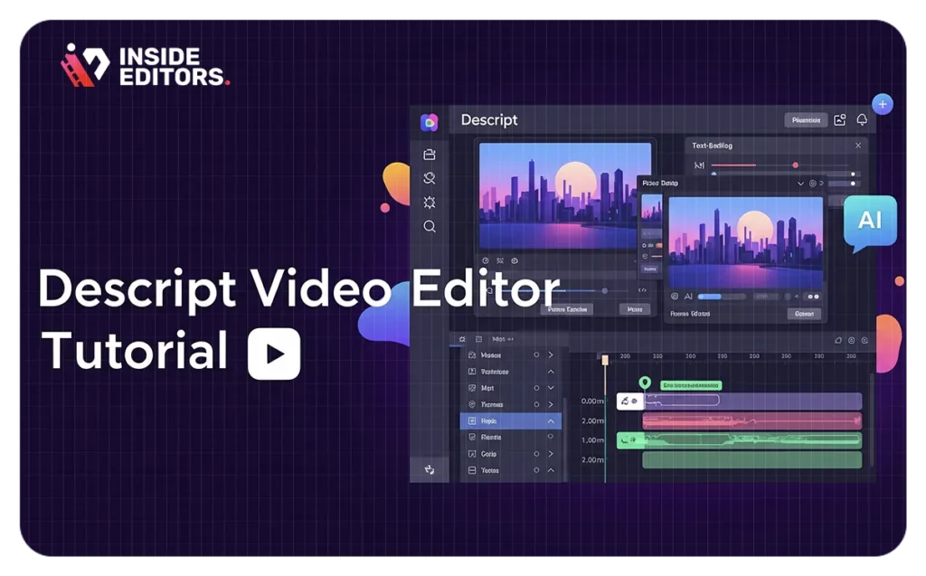
Task: Click the tan playhead marker on timeline ruler
Action: [605, 360]
